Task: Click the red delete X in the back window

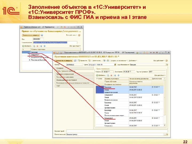Action: pyautogui.click(x=38, y=46)
